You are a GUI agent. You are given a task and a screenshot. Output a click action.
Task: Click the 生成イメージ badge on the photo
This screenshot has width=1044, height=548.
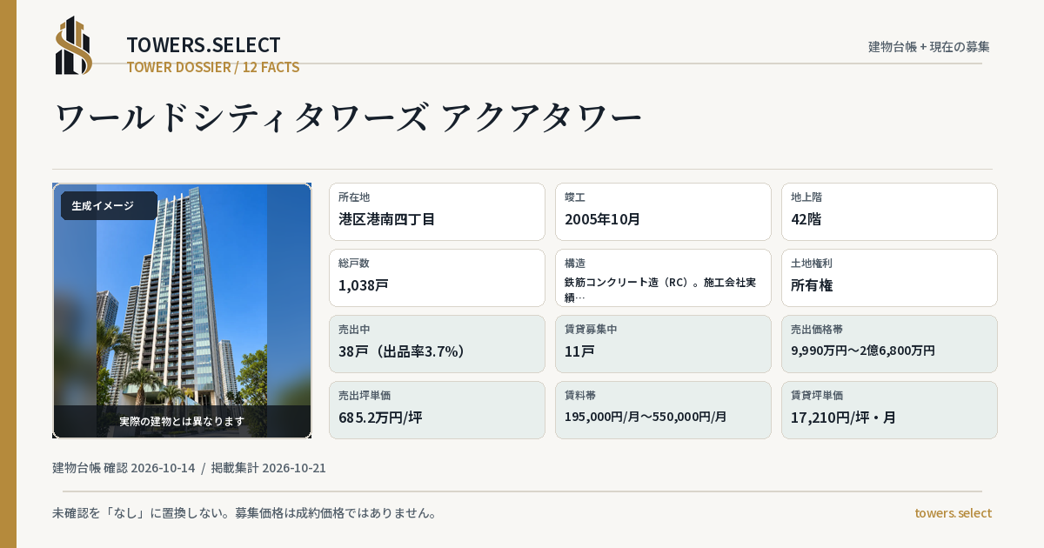click(x=109, y=206)
